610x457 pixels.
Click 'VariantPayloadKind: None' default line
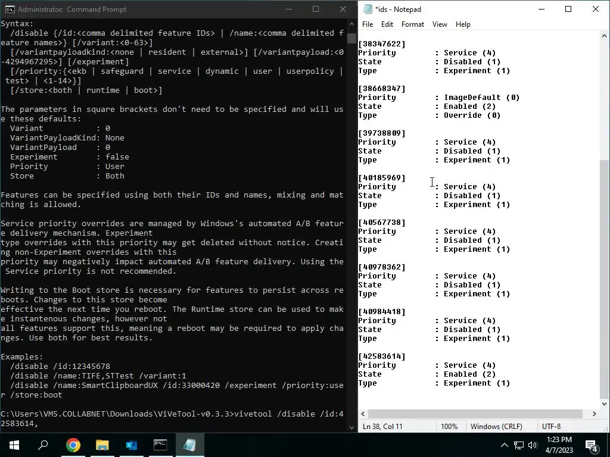point(67,138)
